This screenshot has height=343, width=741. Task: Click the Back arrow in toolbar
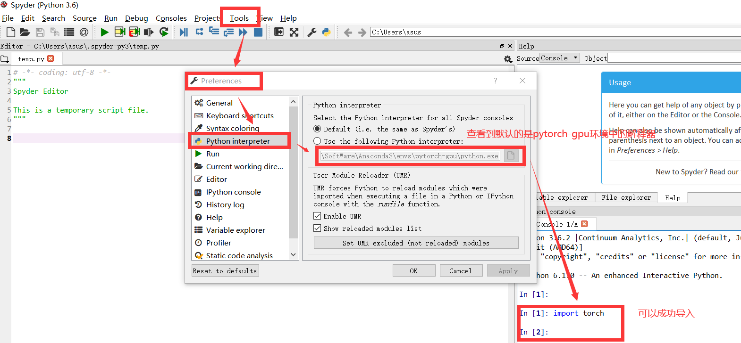tap(348, 32)
